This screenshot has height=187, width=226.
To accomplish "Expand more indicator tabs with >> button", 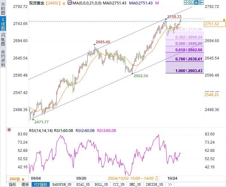I will coord(170,184).
